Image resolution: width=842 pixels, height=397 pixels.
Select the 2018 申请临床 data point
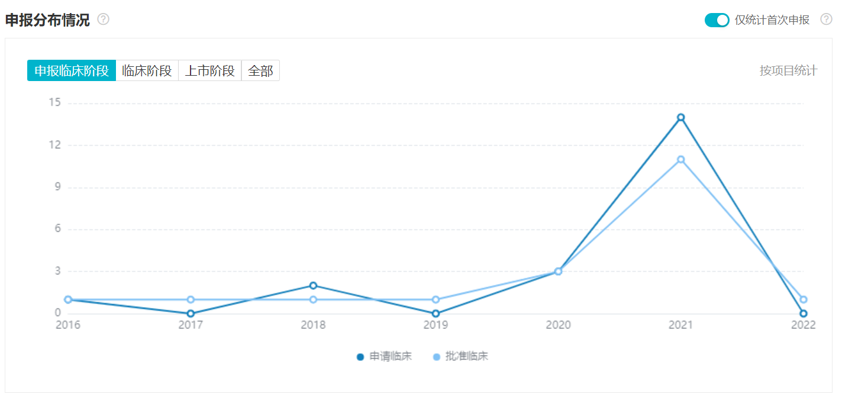point(313,286)
